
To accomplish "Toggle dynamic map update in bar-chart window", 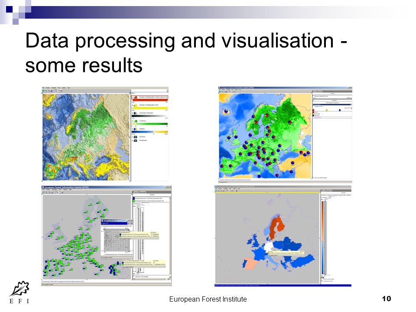I will tap(134, 277).
